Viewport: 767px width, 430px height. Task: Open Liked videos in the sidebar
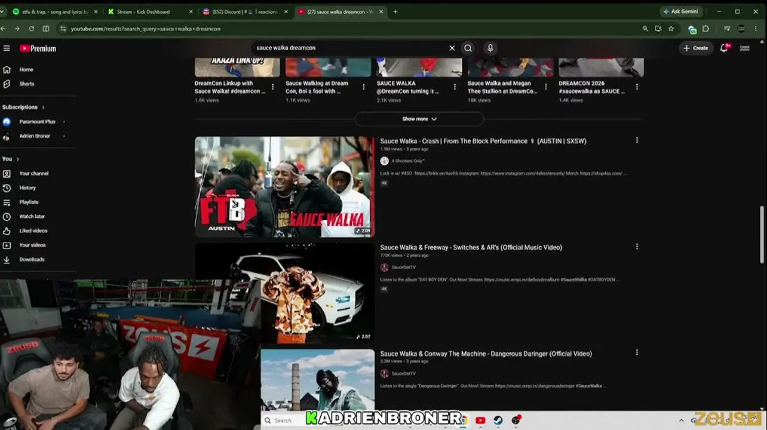pos(33,231)
